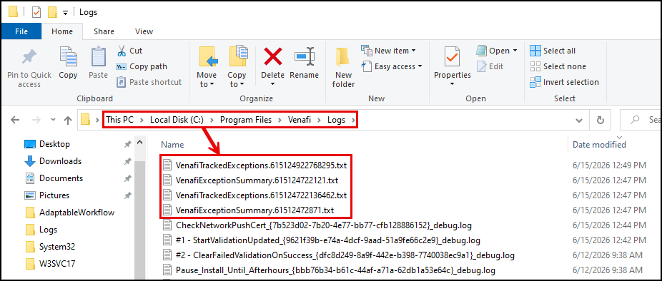Click Select none

(x=558, y=66)
